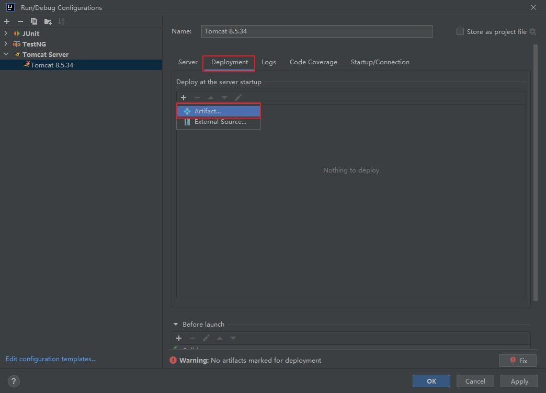This screenshot has height=393, width=546.
Task: Open the Startup/Connection tab
Action: (x=380, y=62)
